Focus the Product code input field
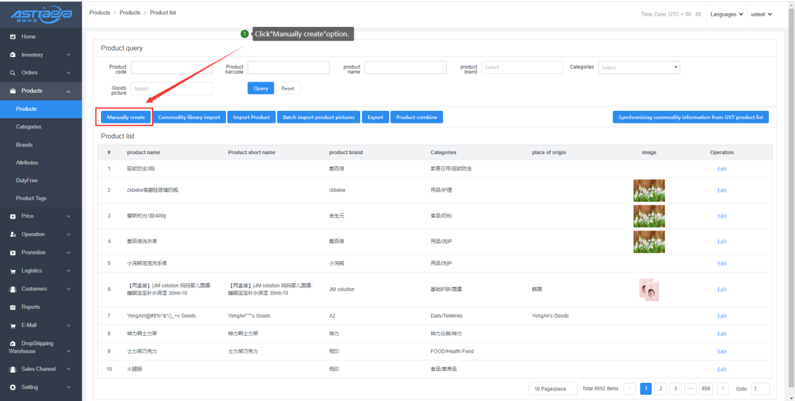 pos(171,68)
